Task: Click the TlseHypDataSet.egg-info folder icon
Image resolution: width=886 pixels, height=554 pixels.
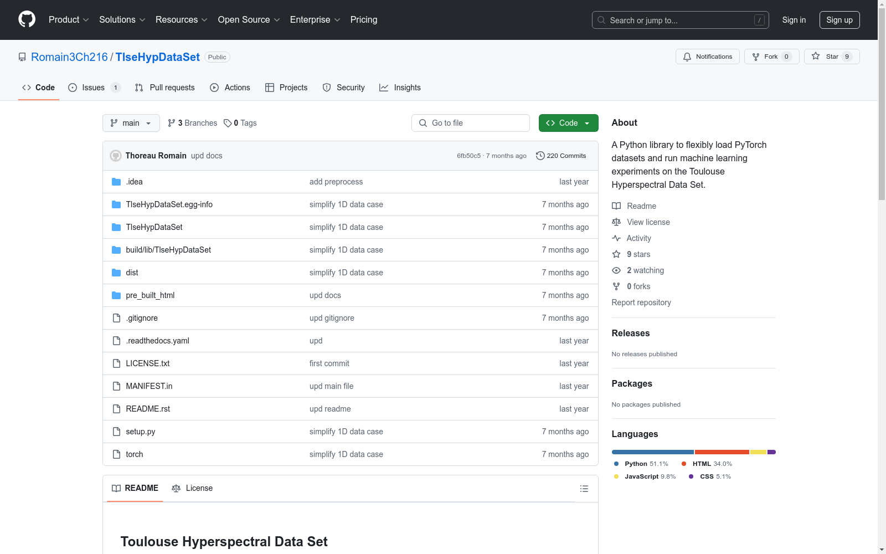Action: pos(116,204)
